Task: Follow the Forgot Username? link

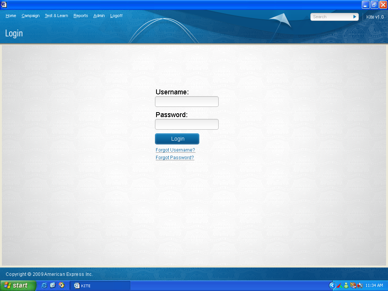Action: tap(175, 150)
